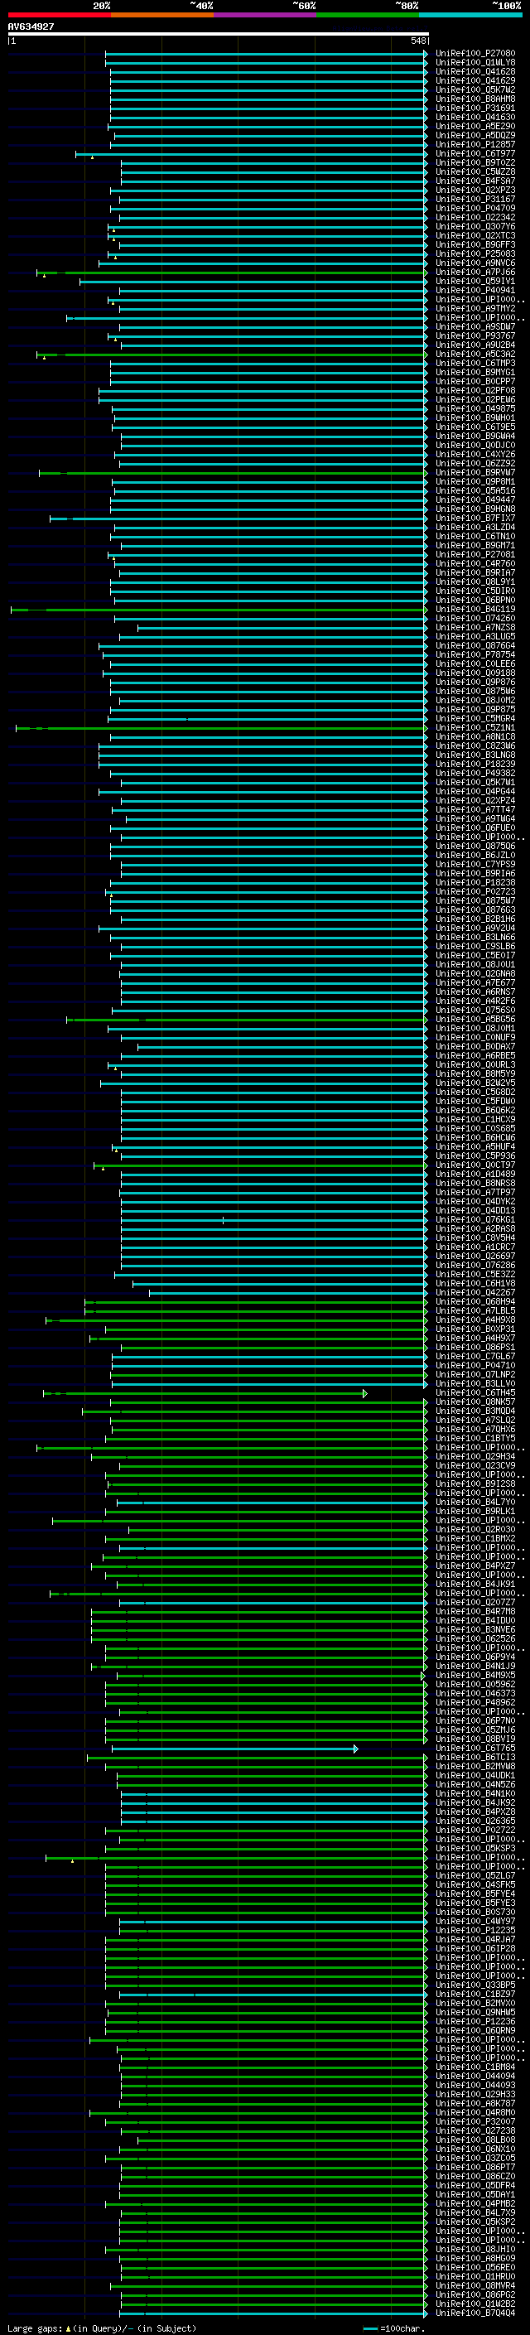The height and width of the screenshot is (2335, 530).
Task: Open hit UniRef100_Q29H34
Action: 475,1458
